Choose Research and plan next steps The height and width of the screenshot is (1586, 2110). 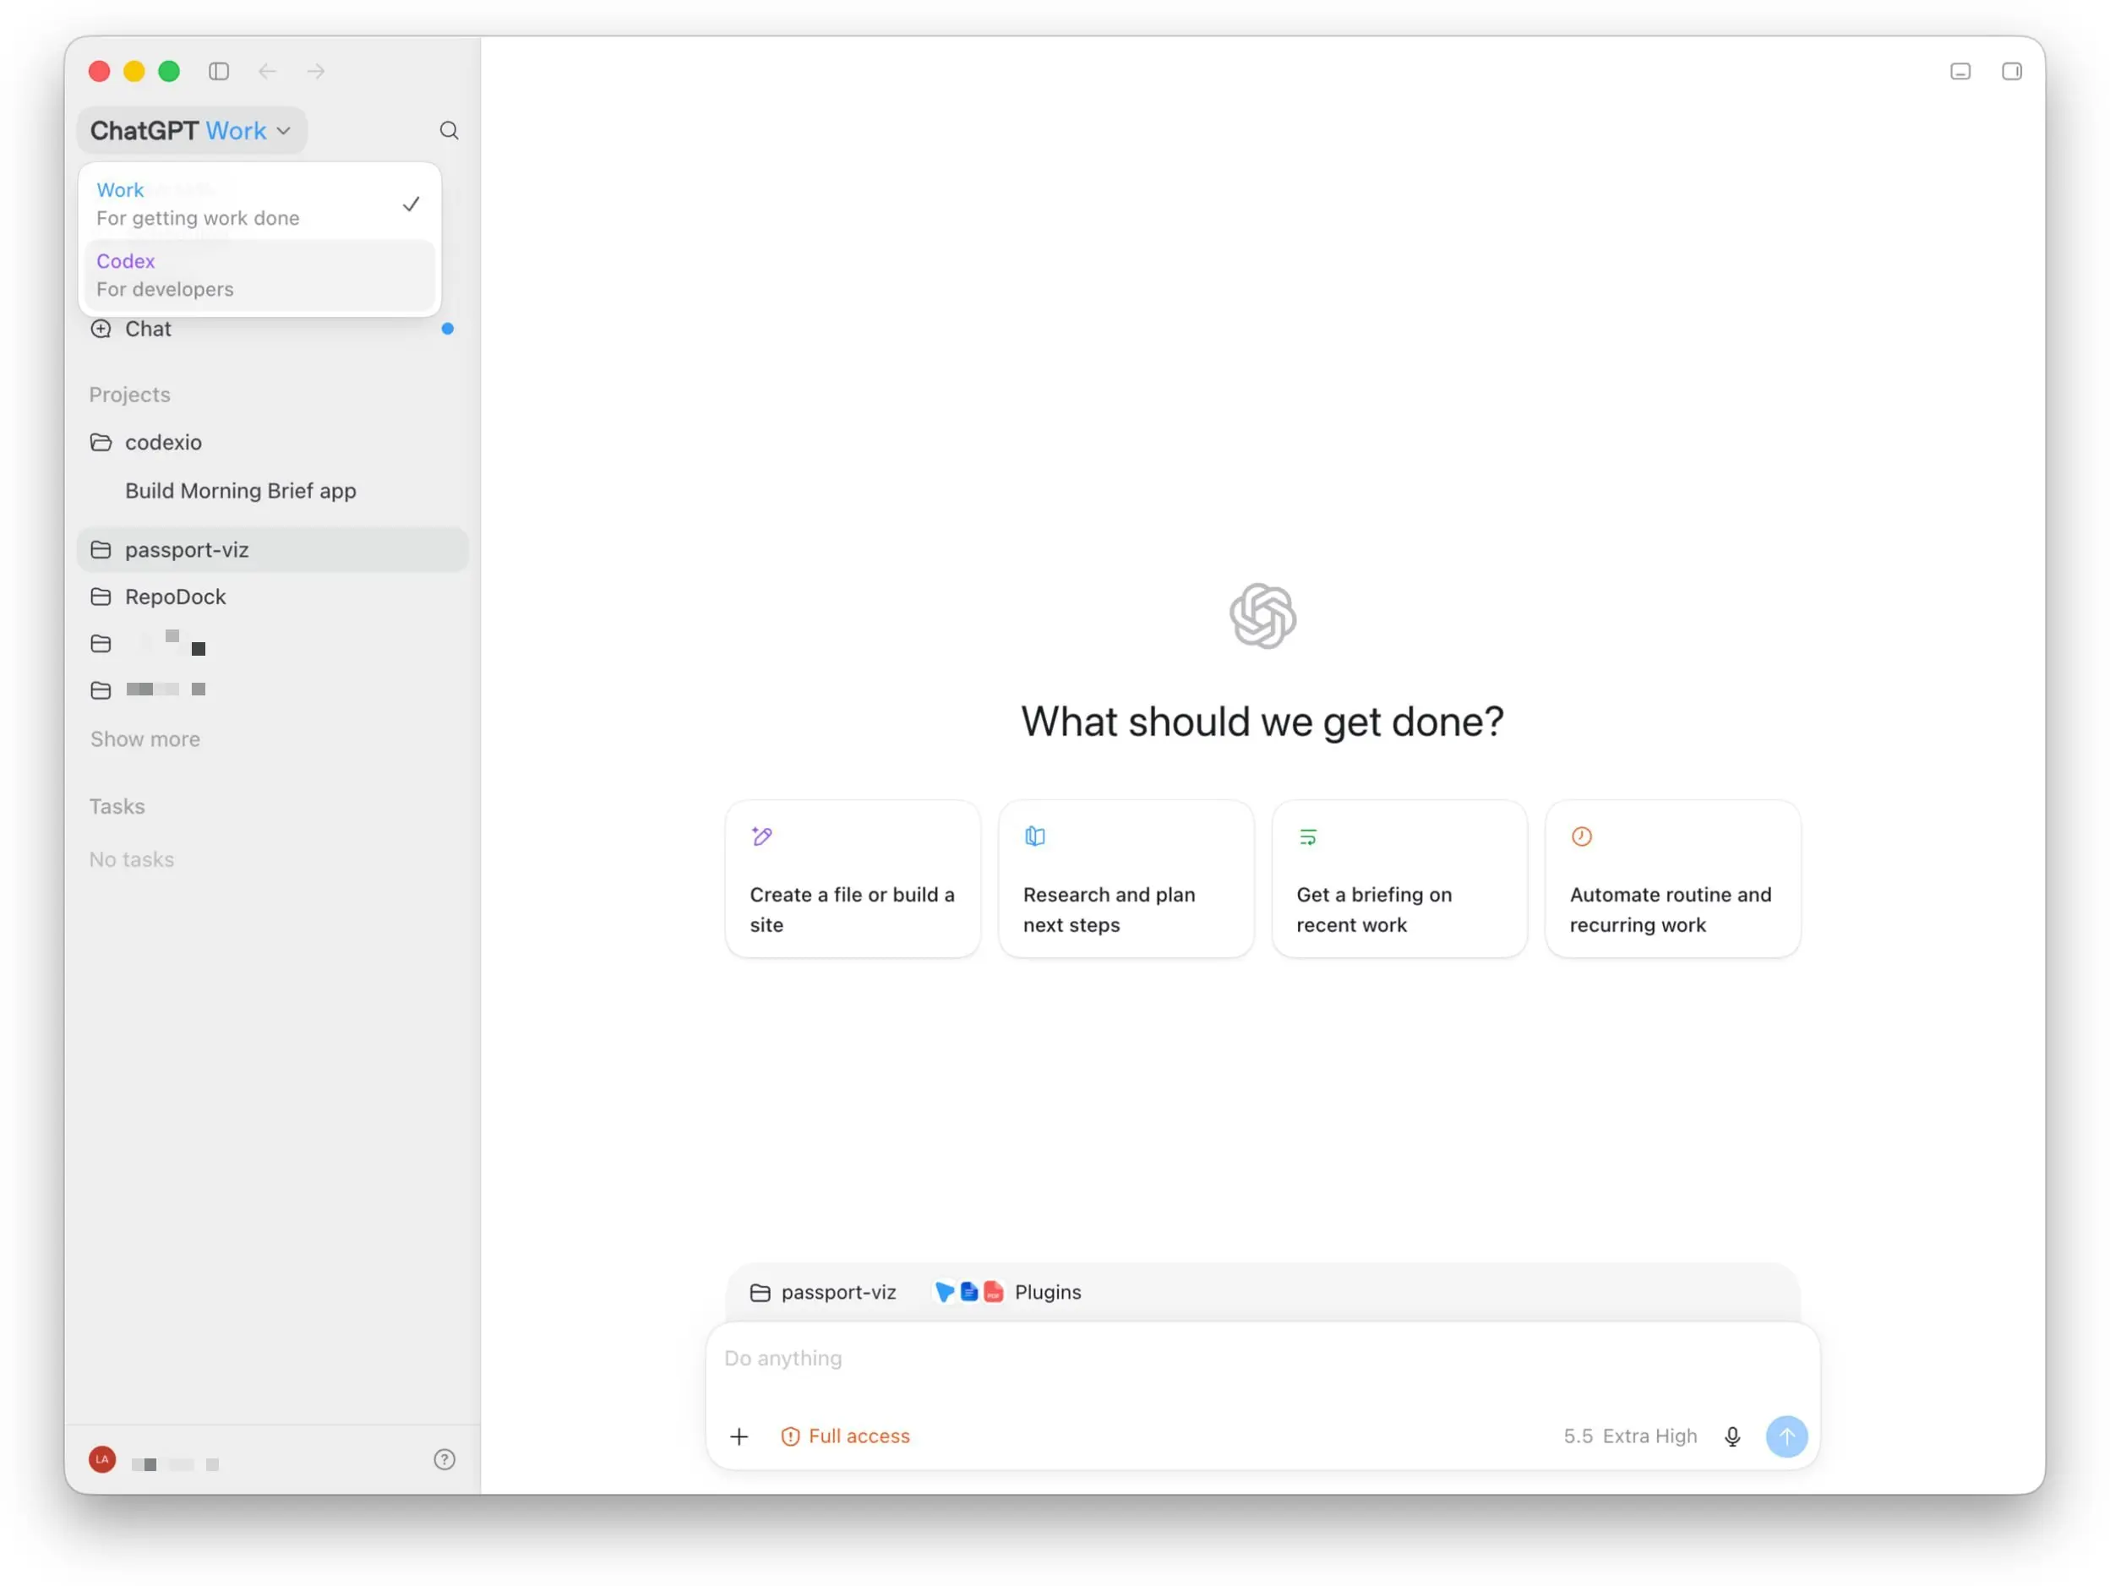[1126, 879]
